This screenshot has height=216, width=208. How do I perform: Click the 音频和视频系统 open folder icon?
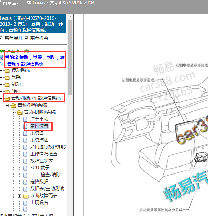click(20, 113)
